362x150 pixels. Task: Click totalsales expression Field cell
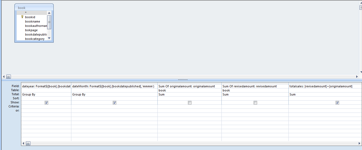(325, 86)
